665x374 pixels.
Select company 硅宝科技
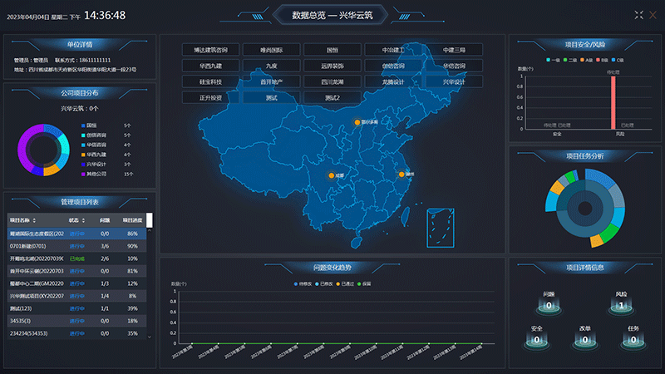pos(211,81)
